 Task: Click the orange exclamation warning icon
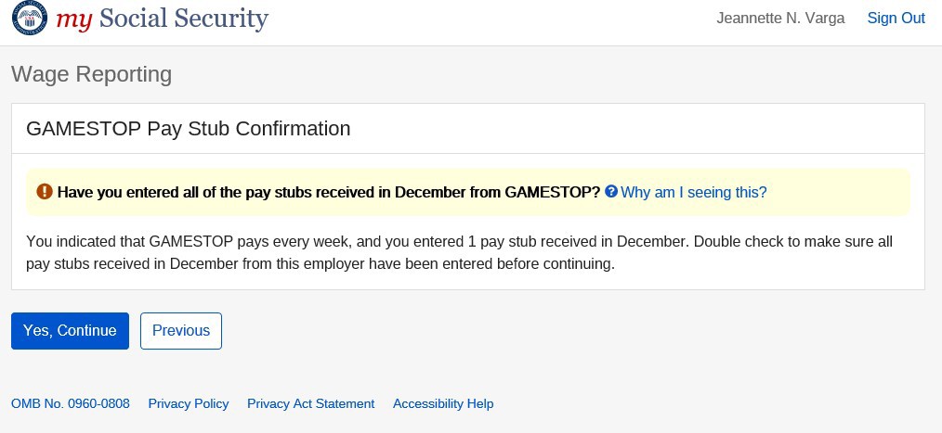[45, 192]
